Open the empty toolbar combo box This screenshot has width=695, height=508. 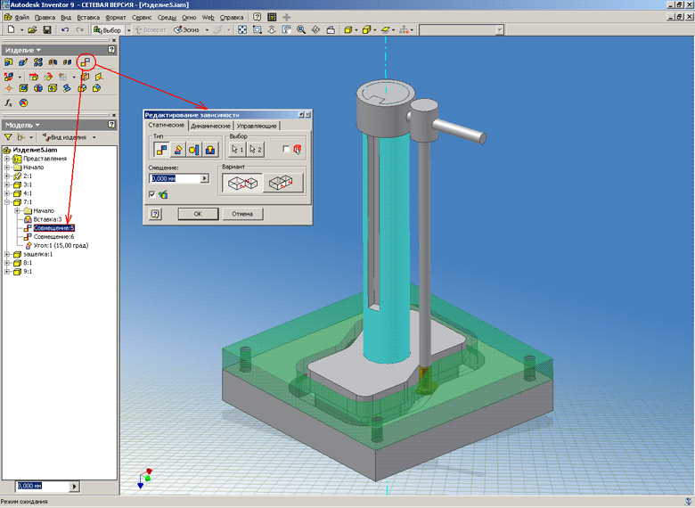point(462,29)
